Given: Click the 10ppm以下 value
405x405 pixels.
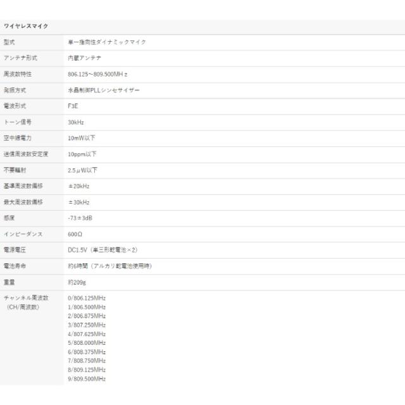Looking at the screenshot, I should (82, 154).
